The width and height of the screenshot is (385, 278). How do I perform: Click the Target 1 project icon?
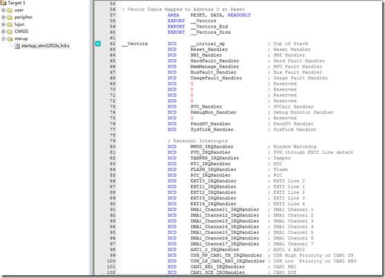[3, 3]
